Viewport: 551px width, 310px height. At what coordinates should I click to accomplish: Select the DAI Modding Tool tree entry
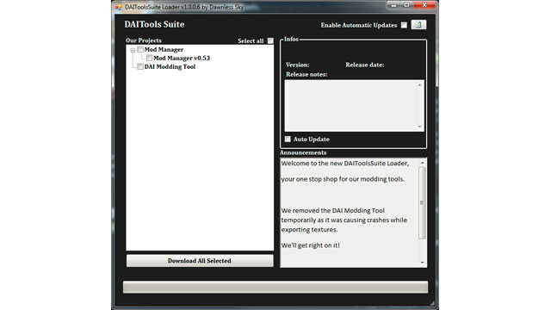pyautogui.click(x=170, y=66)
